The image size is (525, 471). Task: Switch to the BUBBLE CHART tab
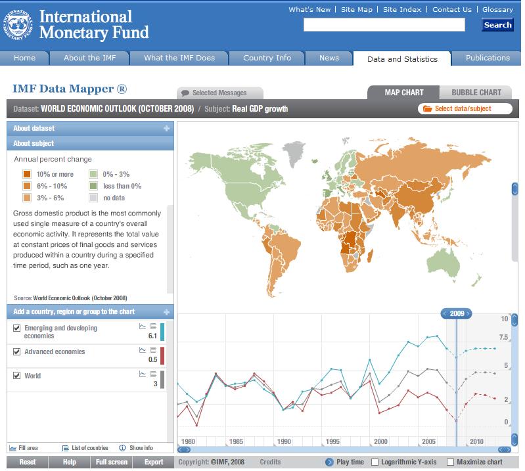[476, 93]
